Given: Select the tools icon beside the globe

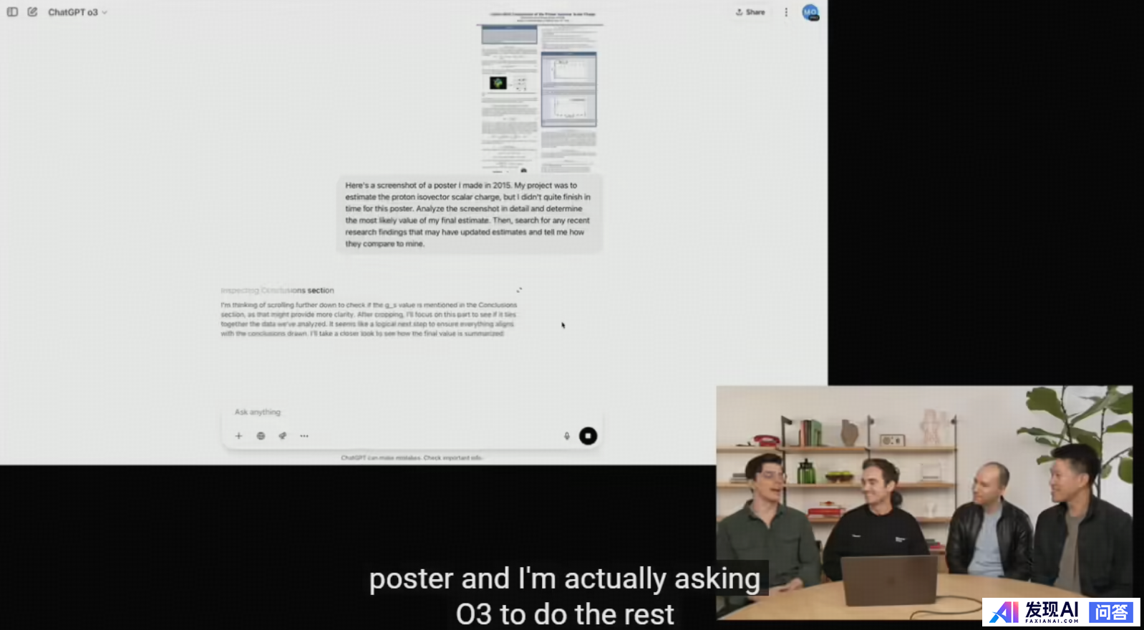Looking at the screenshot, I should 283,436.
